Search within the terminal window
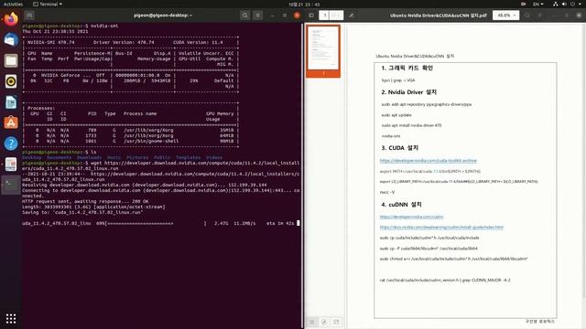The height and width of the screenshot is (329, 586). [244, 16]
